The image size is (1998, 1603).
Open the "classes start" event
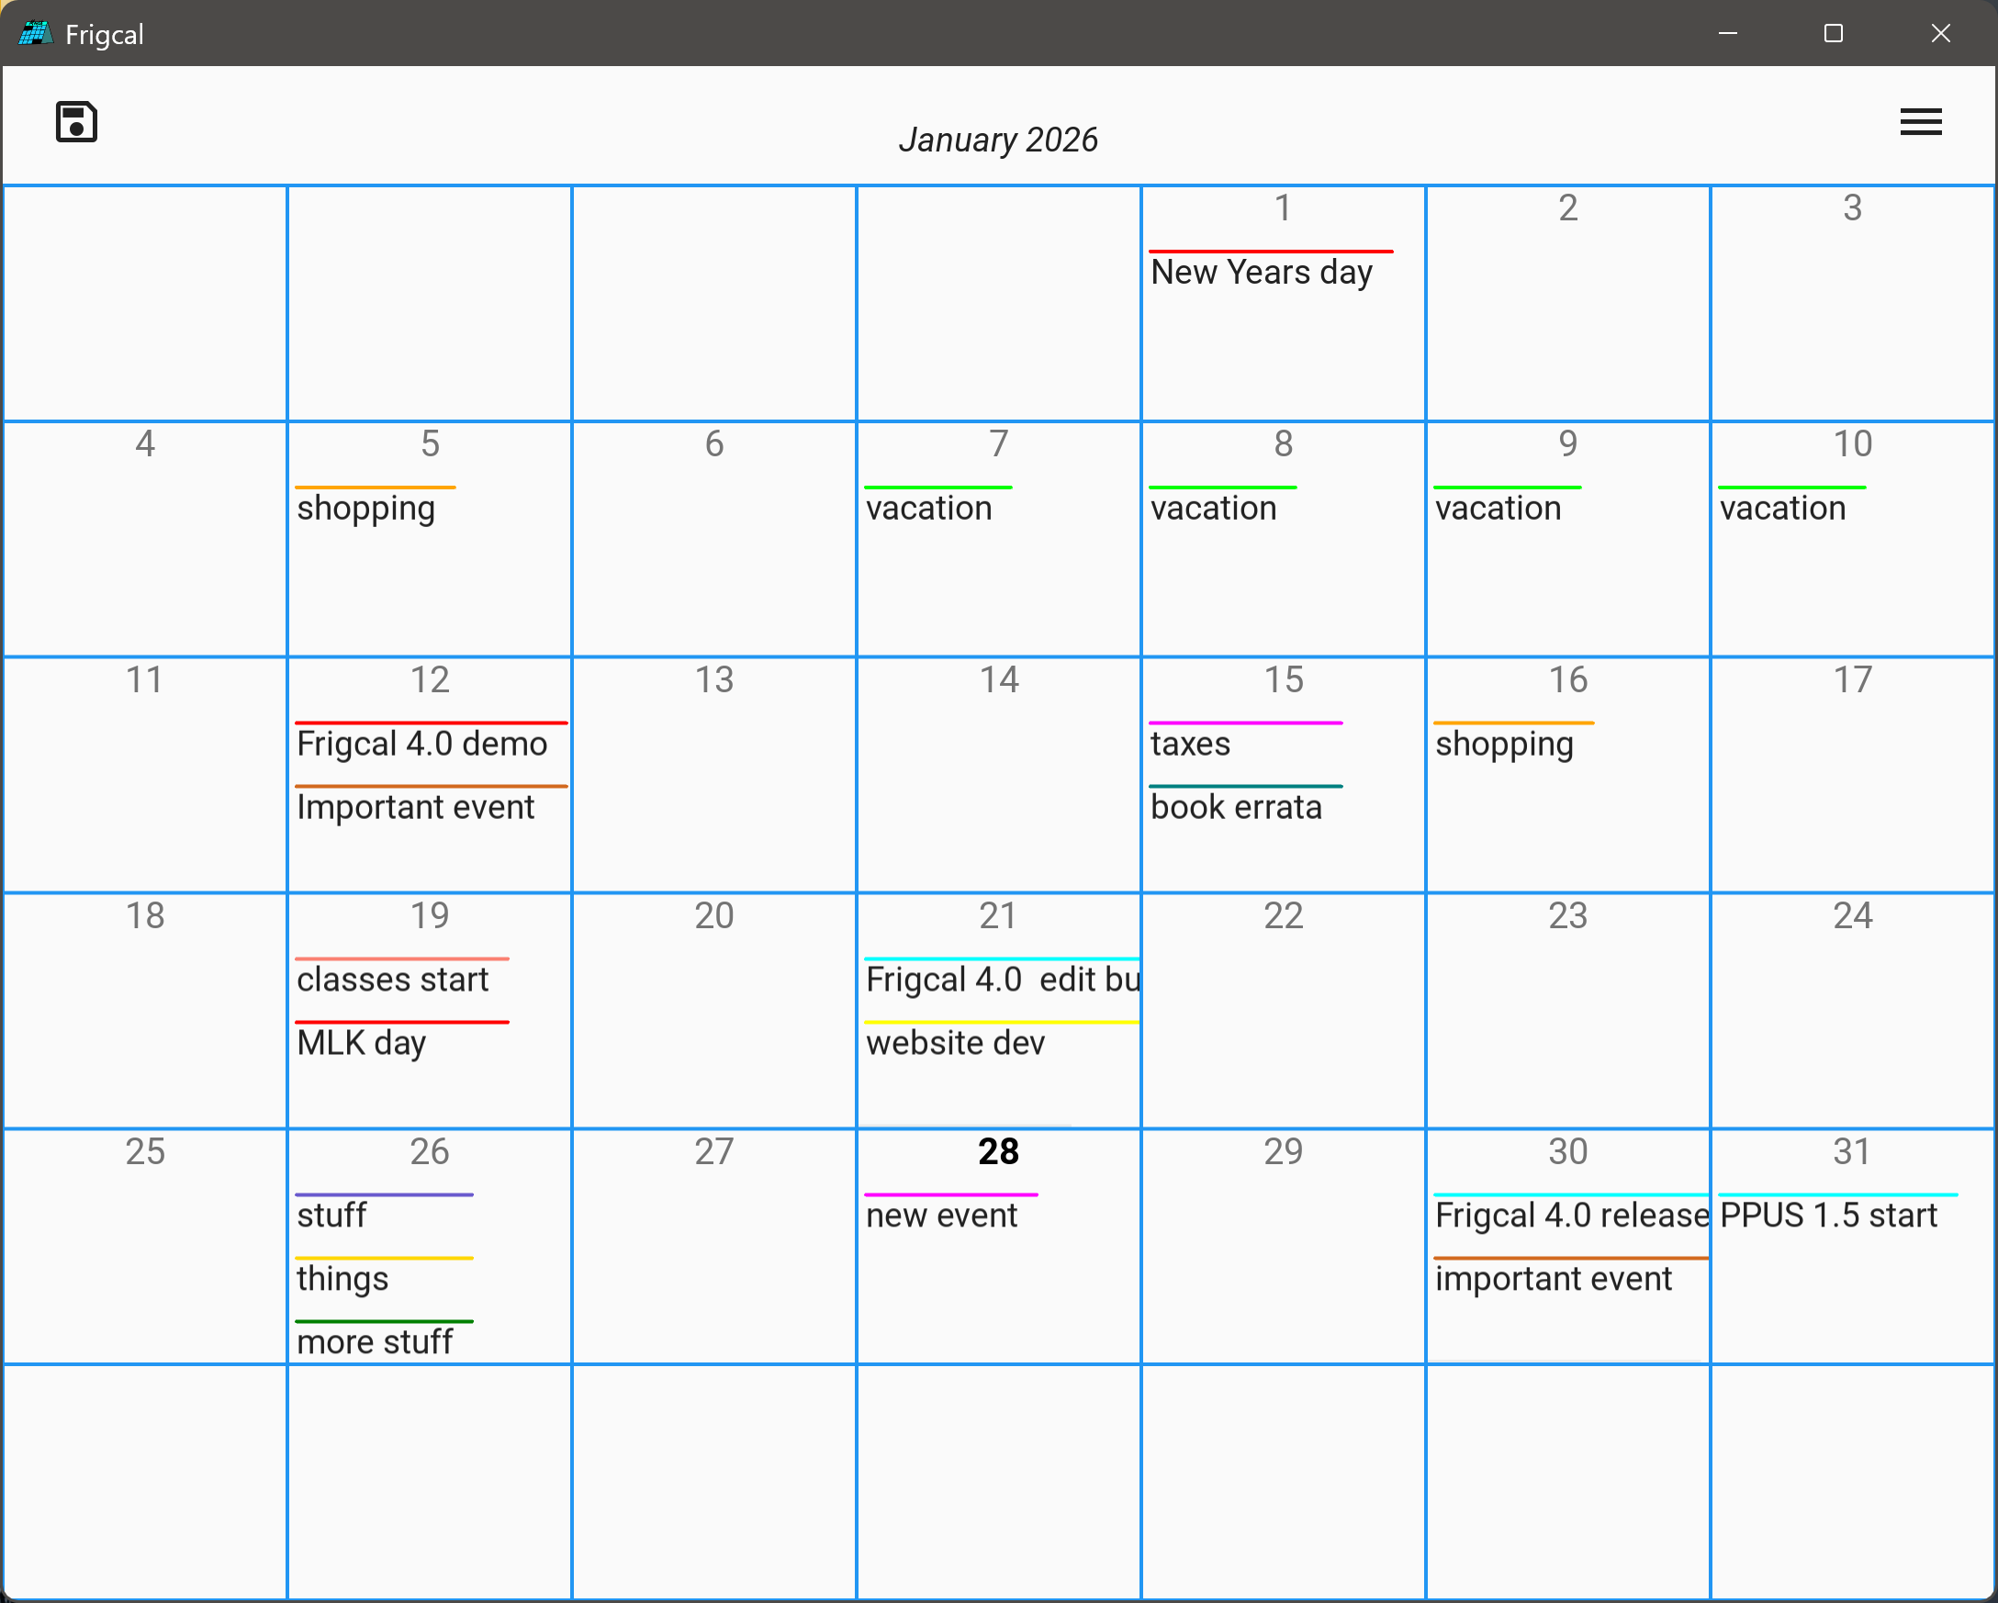click(392, 980)
